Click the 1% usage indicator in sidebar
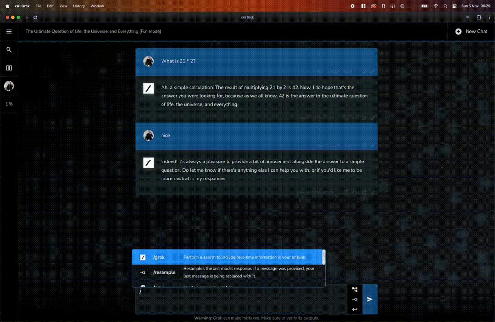The height and width of the screenshot is (322, 495). 9,104
